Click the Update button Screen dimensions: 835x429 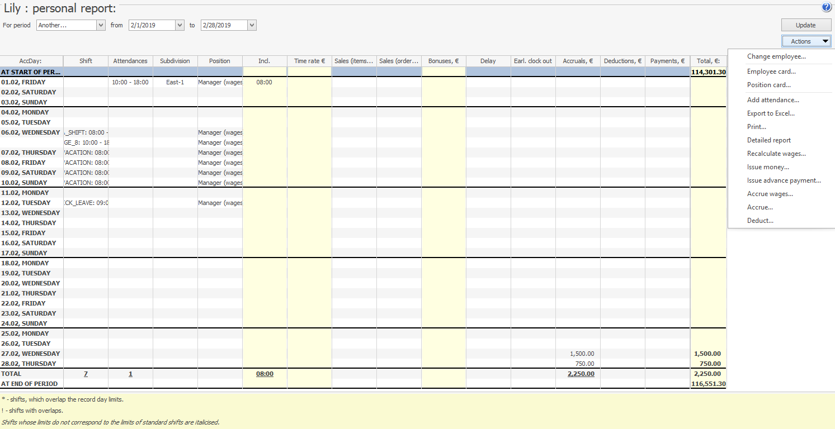coord(805,25)
